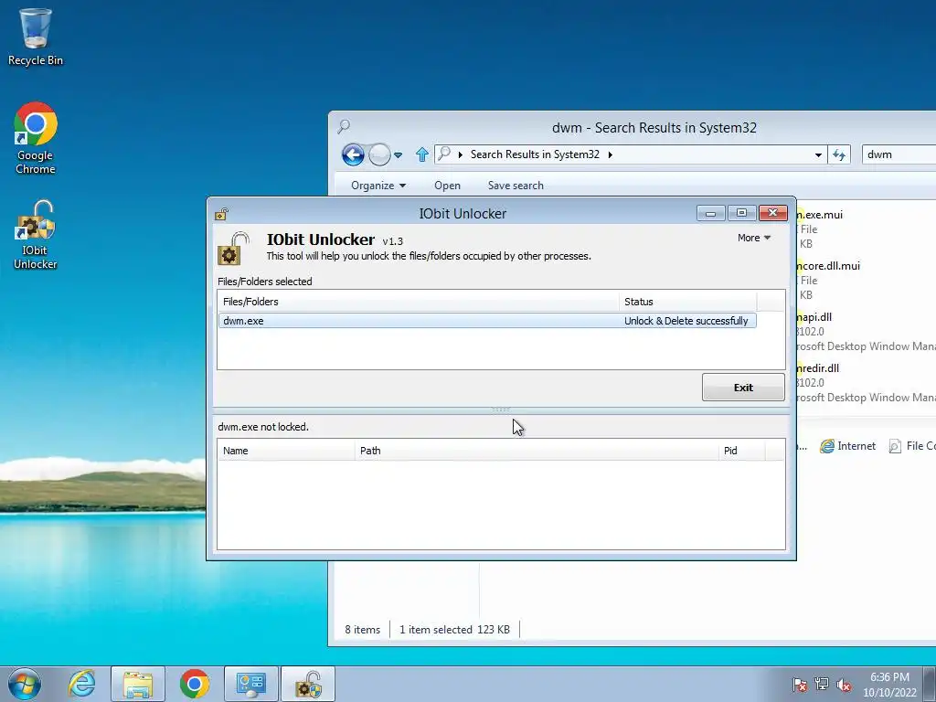Open the Control Panel taskbar item
The height and width of the screenshot is (702, 936).
pyautogui.click(x=250, y=684)
